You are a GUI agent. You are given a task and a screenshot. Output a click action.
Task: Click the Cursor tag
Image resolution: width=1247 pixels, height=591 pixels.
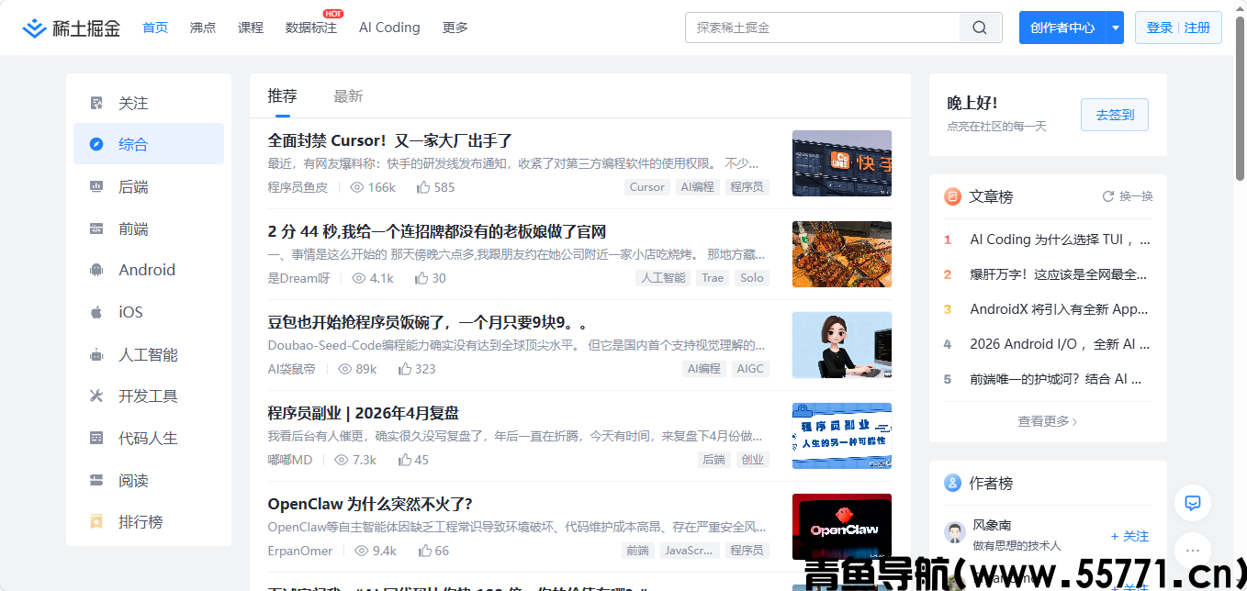646,187
